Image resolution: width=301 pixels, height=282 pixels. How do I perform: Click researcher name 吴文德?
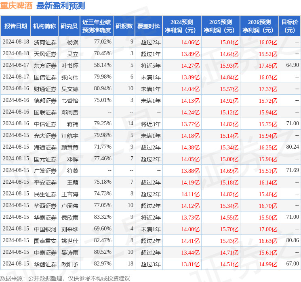coord(69,89)
